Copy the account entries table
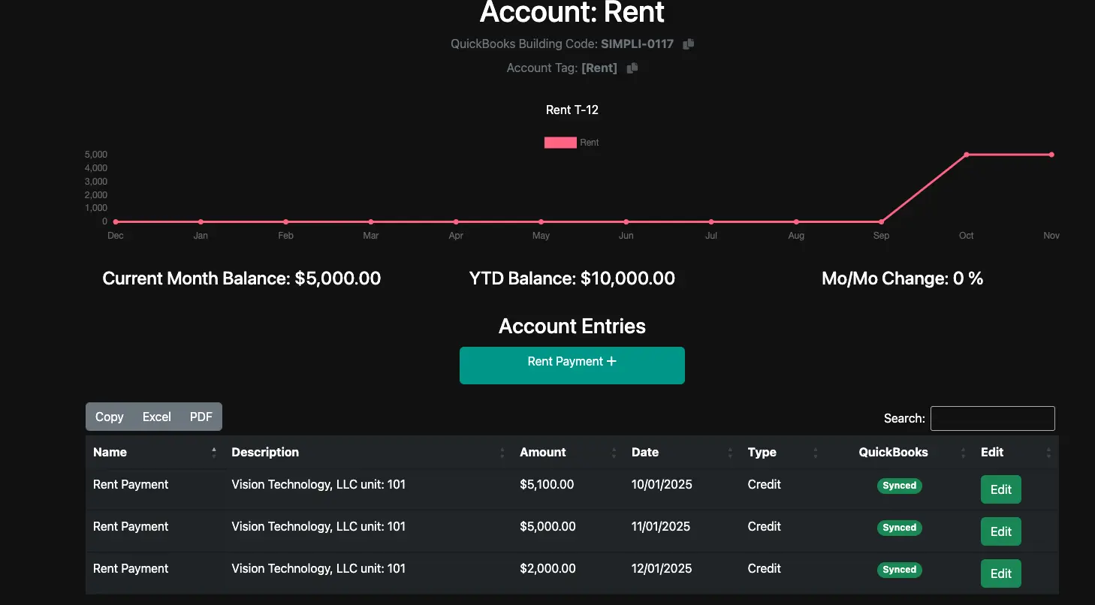Screen dimensions: 1095x605 pos(109,417)
